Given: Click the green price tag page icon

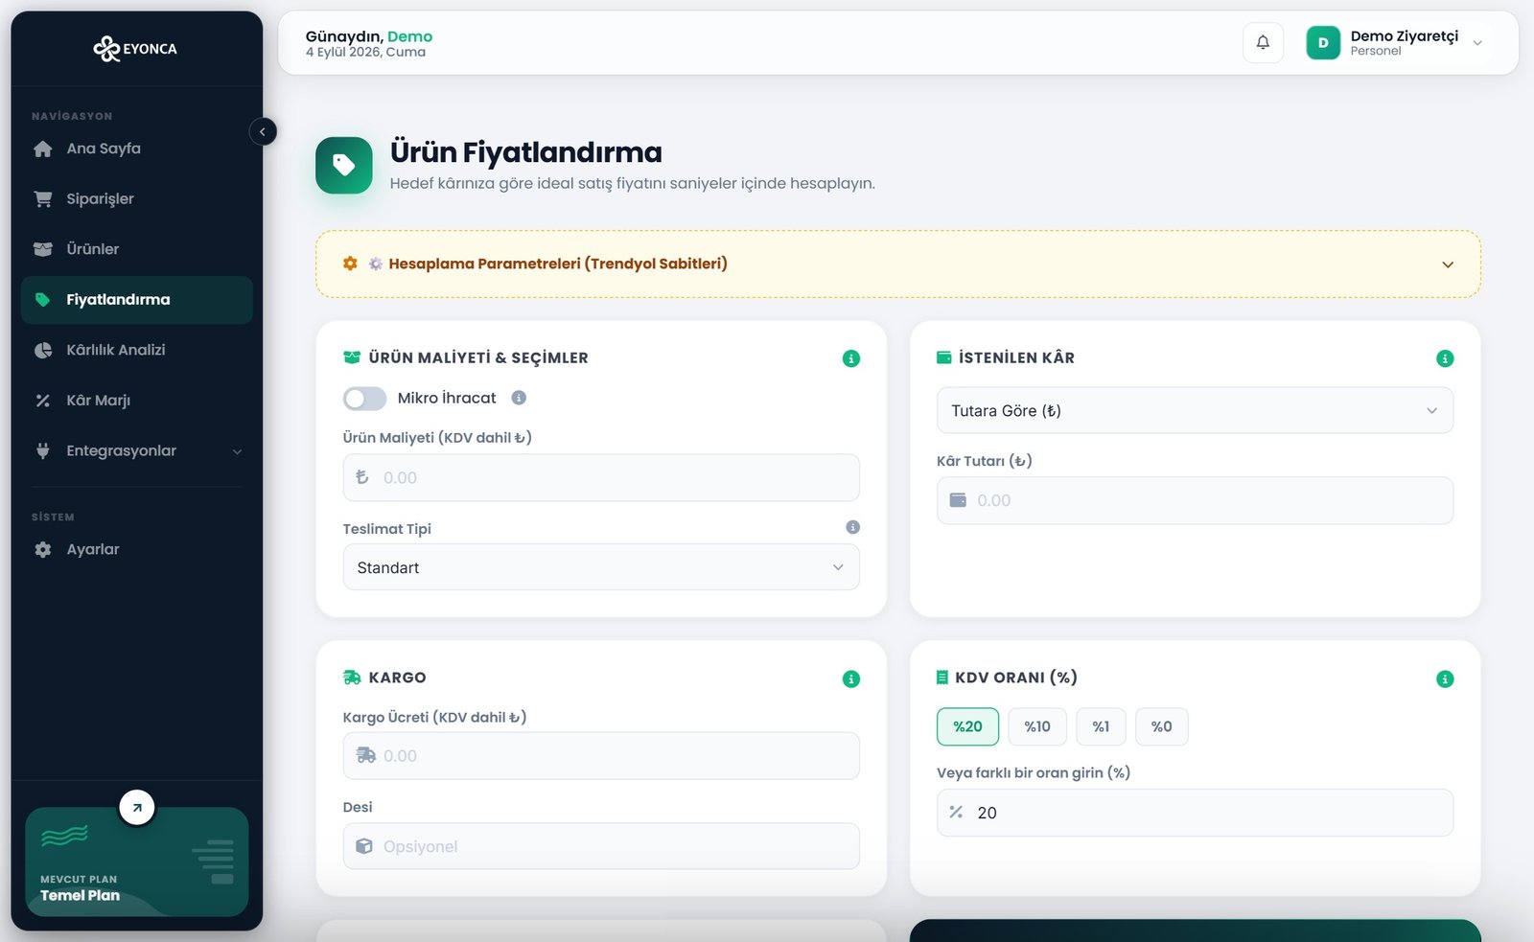Looking at the screenshot, I should [343, 166].
